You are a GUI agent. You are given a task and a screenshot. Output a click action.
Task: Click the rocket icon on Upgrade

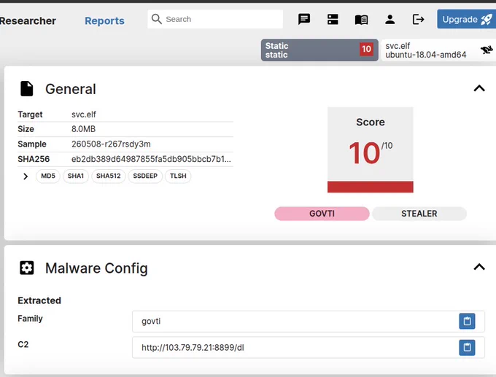pyautogui.click(x=487, y=20)
